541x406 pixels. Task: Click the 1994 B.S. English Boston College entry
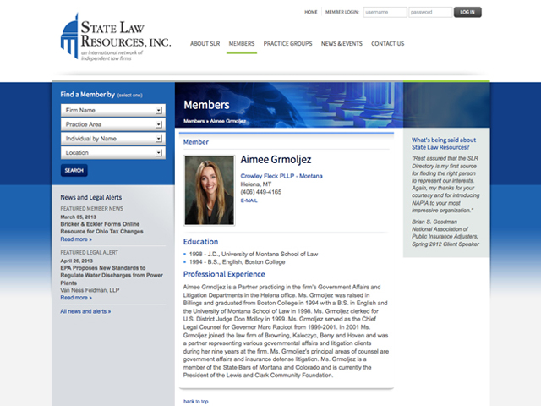(237, 262)
